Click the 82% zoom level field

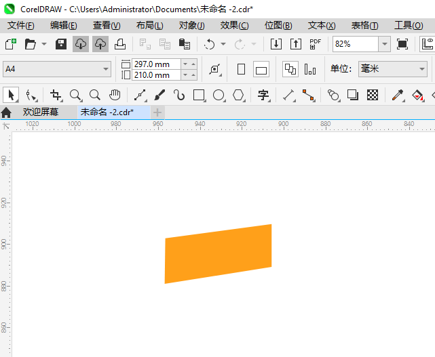point(356,44)
